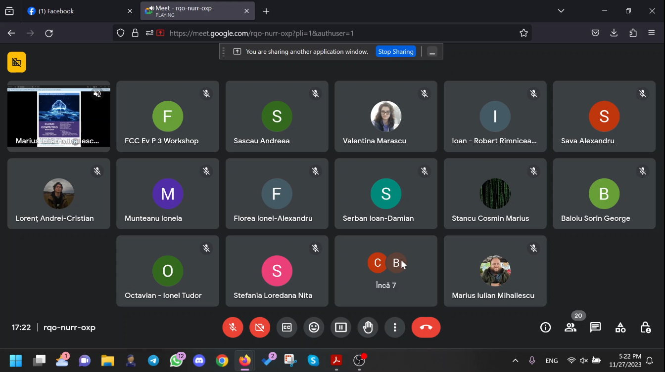665x372 pixels.
Task: Raise your hand in the meeting
Action: coord(368,328)
